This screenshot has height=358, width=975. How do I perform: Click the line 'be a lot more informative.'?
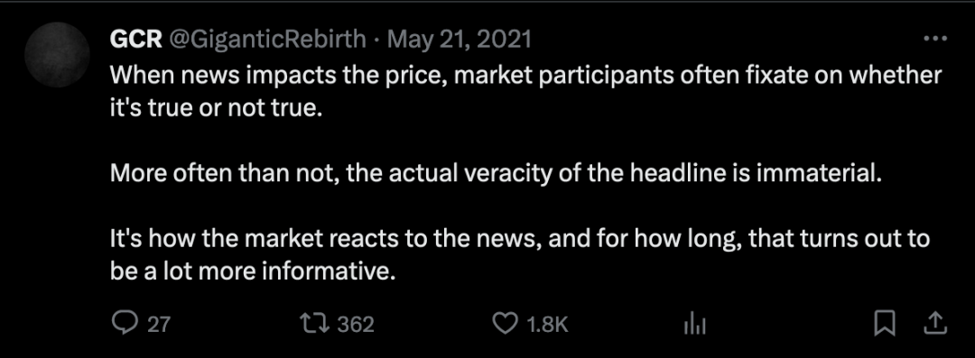tap(253, 271)
